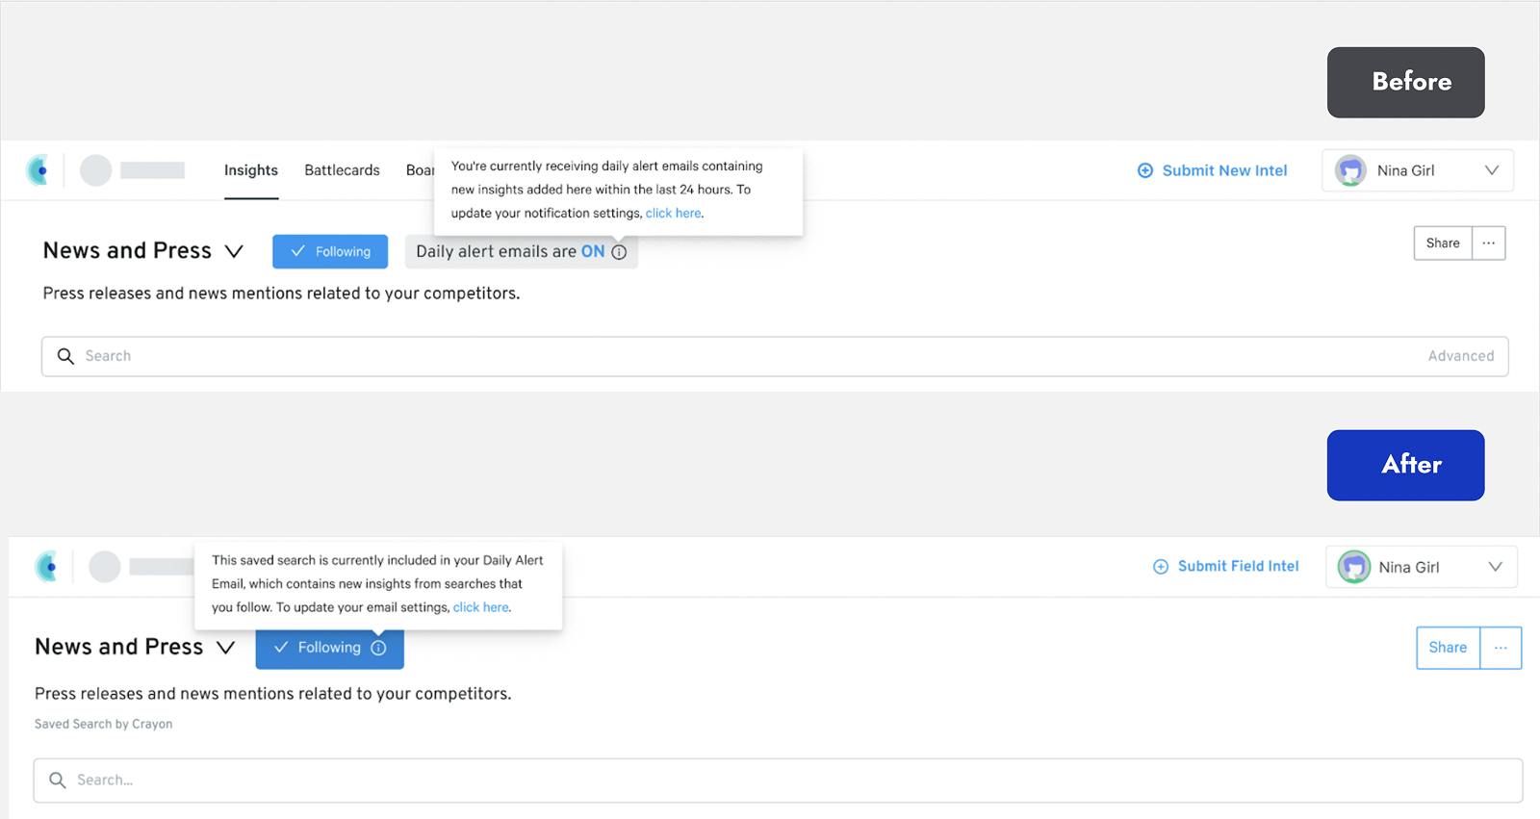The height and width of the screenshot is (819, 1540).
Task: Expand the News and Press dropdown in After view
Action: point(225,648)
